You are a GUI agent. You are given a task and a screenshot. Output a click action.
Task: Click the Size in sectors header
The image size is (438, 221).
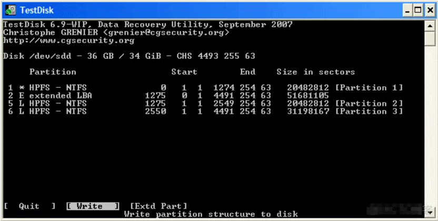pyautogui.click(x=316, y=72)
